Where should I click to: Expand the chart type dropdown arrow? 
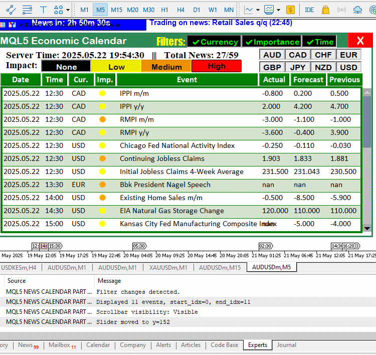click(258, 10)
